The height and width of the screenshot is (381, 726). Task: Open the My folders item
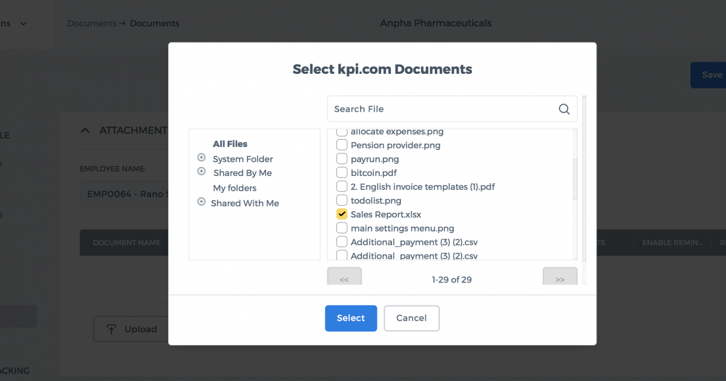pyautogui.click(x=235, y=188)
